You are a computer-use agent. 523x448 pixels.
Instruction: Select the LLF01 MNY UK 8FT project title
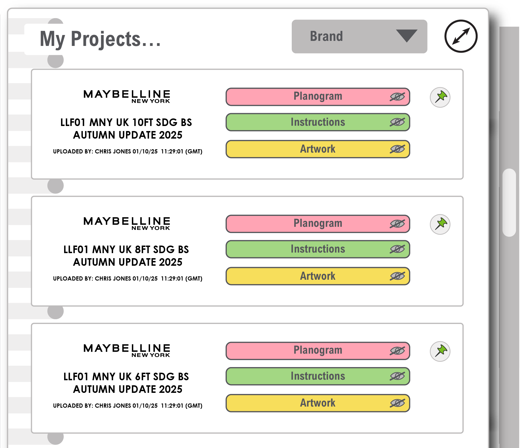point(126,256)
